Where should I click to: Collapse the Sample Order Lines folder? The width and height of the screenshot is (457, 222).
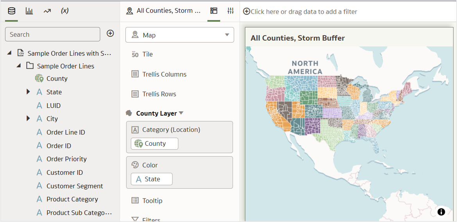[x=19, y=66]
